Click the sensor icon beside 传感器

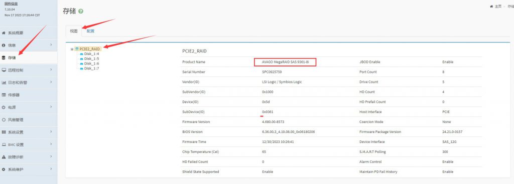tap(4, 95)
